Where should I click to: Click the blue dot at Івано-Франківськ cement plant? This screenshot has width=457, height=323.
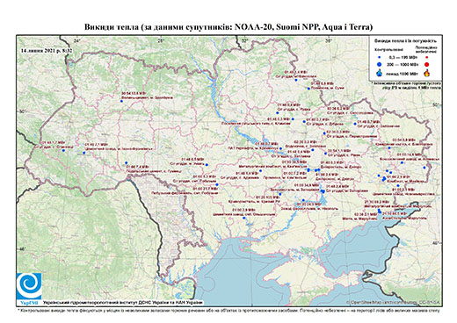pos(83,153)
